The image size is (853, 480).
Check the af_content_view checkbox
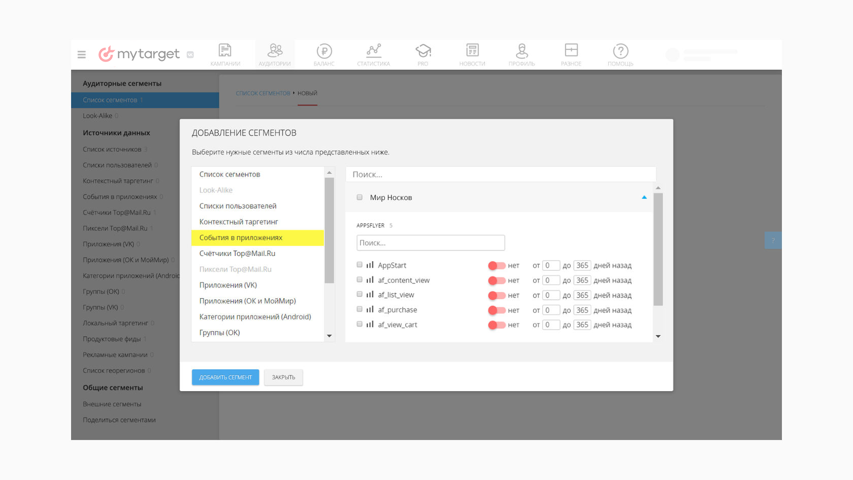coord(359,279)
